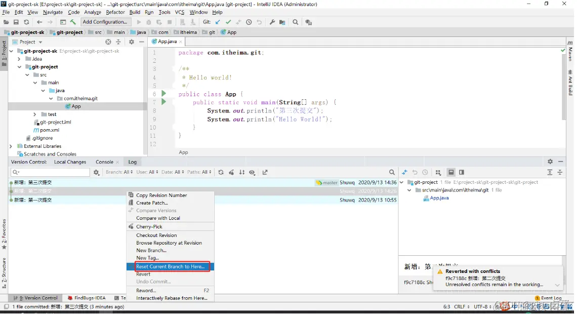This screenshot has width=577, height=315.
Task: Open the Project view dropdown
Action: pos(28,42)
